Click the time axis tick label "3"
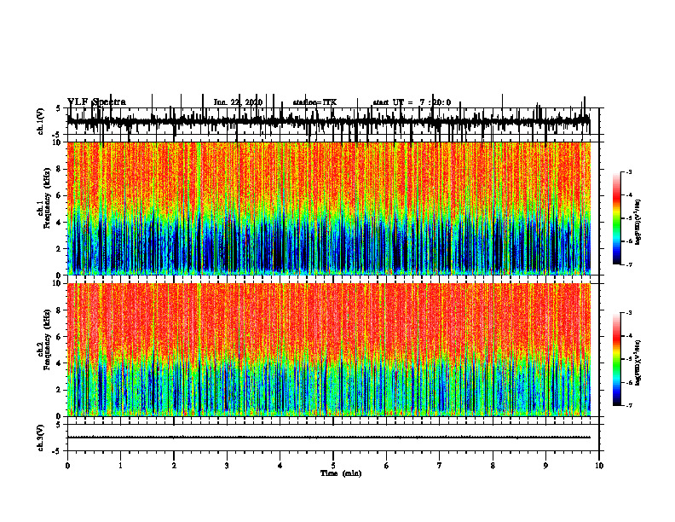This screenshot has width=675, height=522. click(x=227, y=466)
